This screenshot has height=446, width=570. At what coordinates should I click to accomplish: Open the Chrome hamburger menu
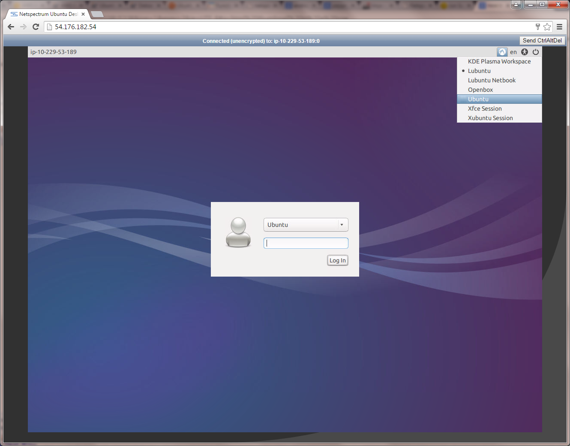pos(560,27)
